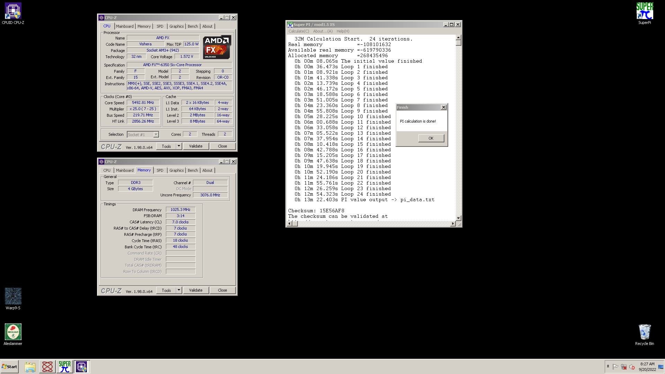Click the Show Desktop taskbar tray button

pos(661,367)
